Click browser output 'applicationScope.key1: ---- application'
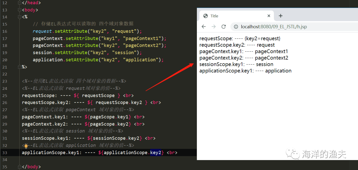Image resolution: width=358 pixels, height=170 pixels. [x=245, y=71]
